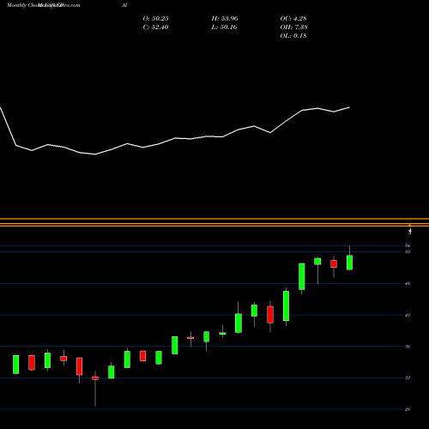Click the OL: 0.18 statistic
The width and height of the screenshot is (429, 429).
(x=293, y=35)
